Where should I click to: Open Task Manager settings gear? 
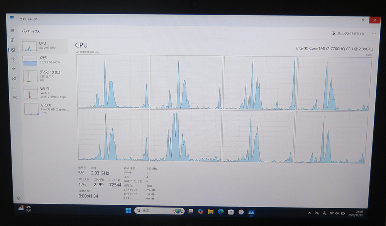19,198
